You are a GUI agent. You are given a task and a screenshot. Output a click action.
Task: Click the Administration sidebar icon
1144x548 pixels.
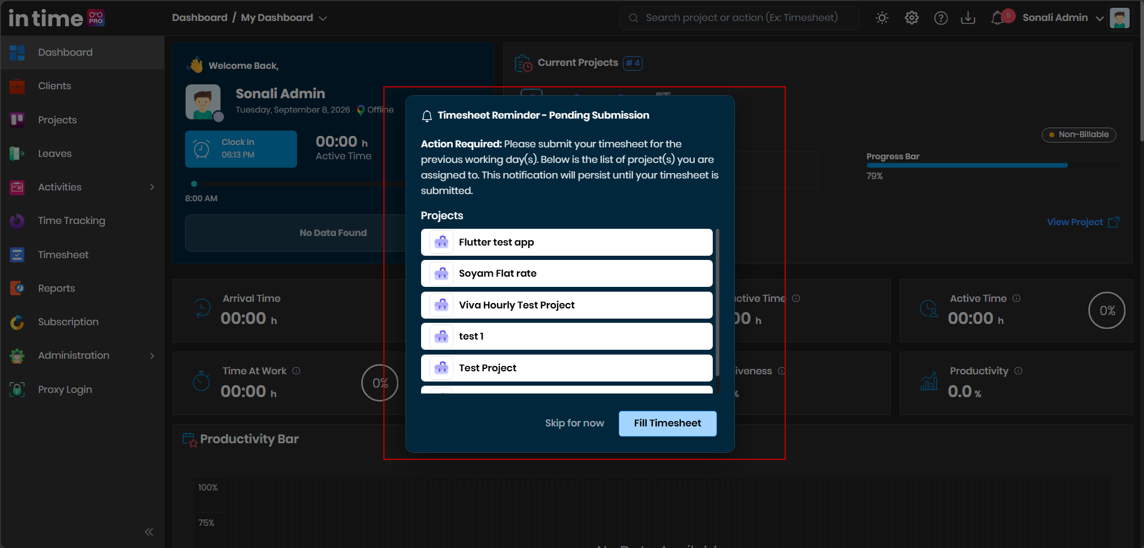click(17, 356)
